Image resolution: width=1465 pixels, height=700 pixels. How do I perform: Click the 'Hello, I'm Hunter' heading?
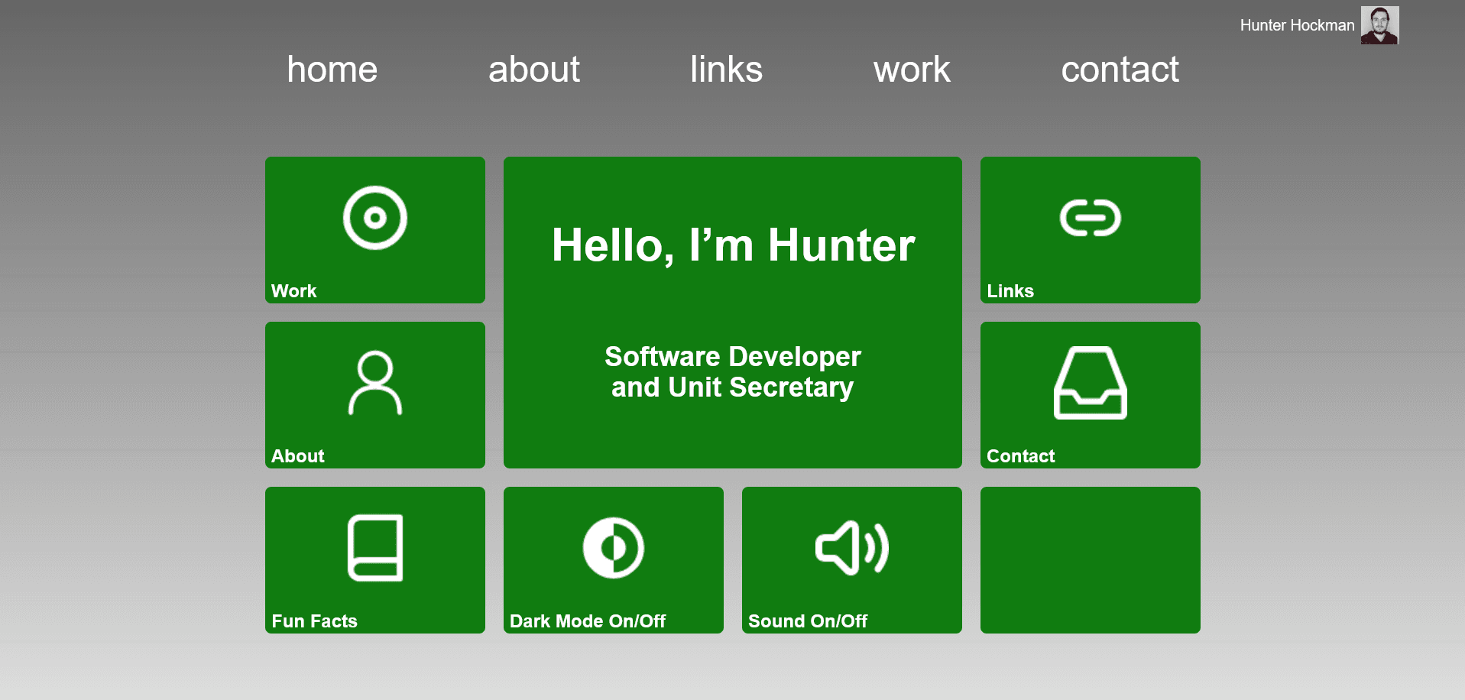[x=733, y=245]
